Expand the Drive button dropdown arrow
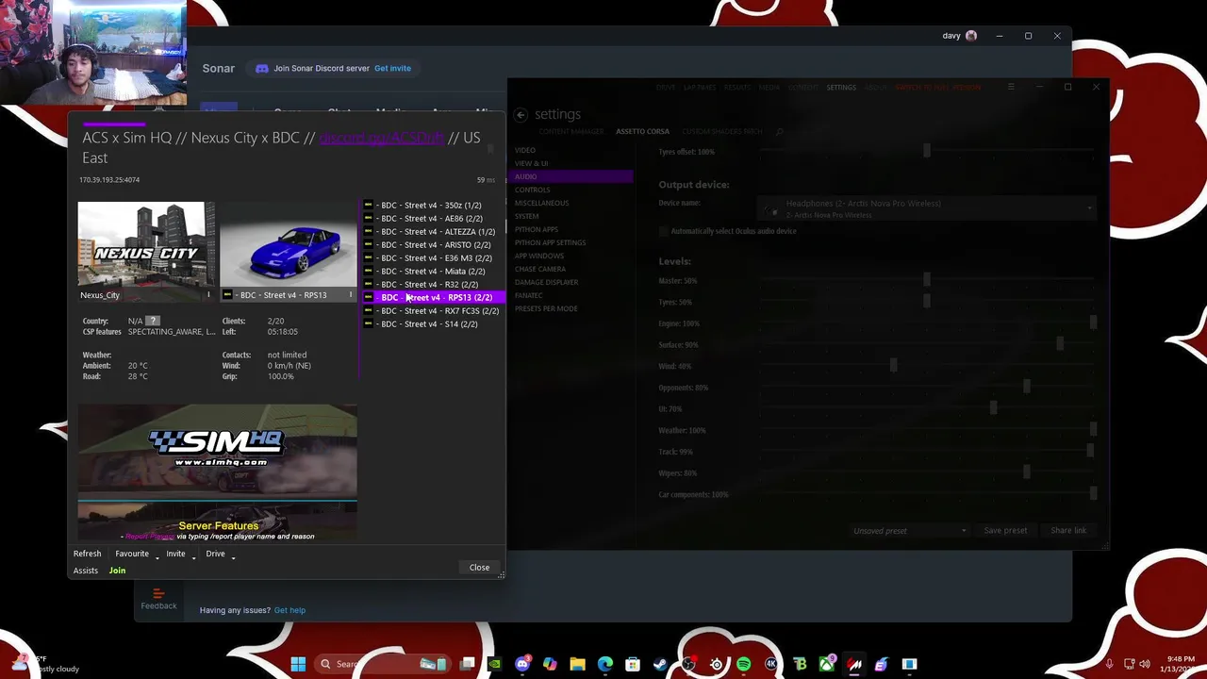 [x=233, y=556]
